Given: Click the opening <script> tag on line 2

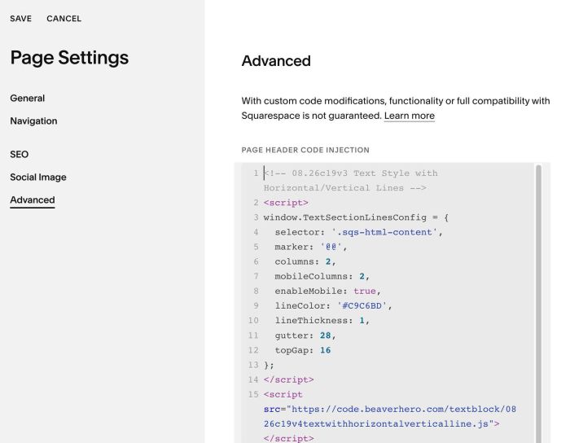Looking at the screenshot, I should (286, 203).
